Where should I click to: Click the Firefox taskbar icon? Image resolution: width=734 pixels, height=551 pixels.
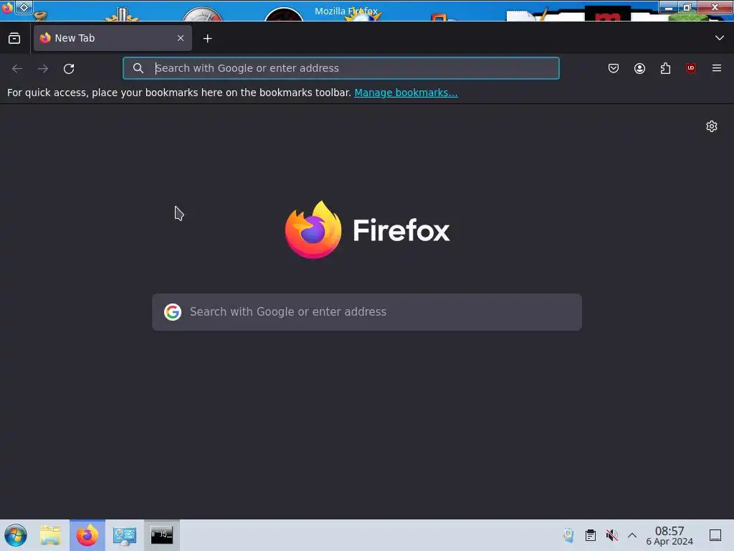87,535
